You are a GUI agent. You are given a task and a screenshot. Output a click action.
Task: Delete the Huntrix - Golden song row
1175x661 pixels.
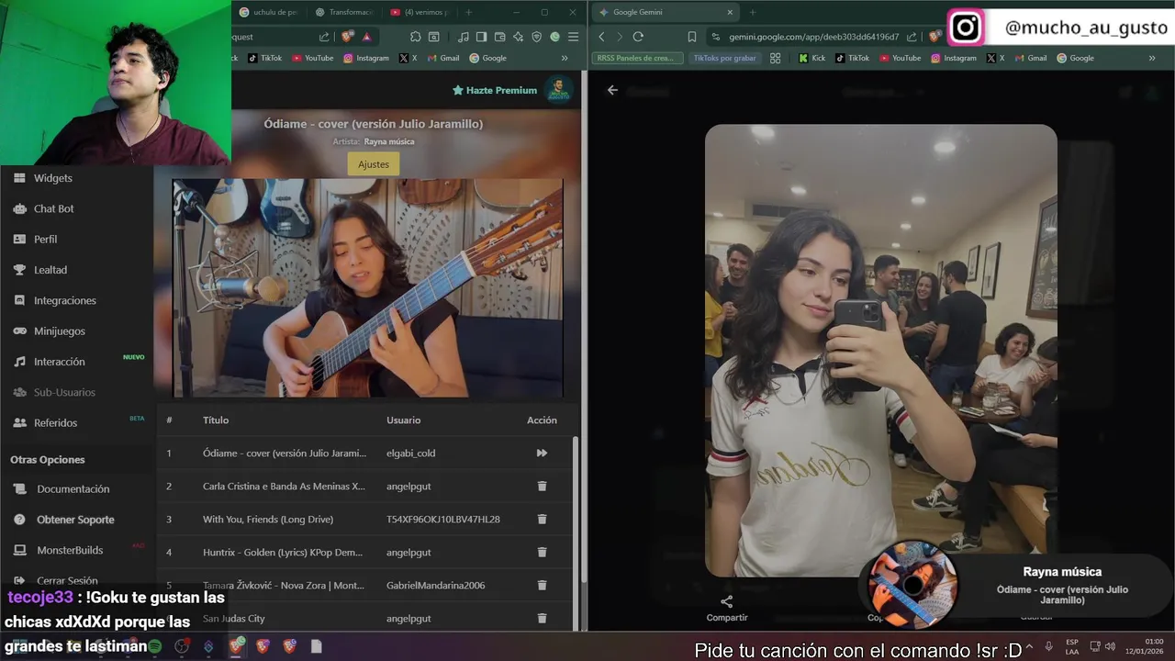coord(542,552)
